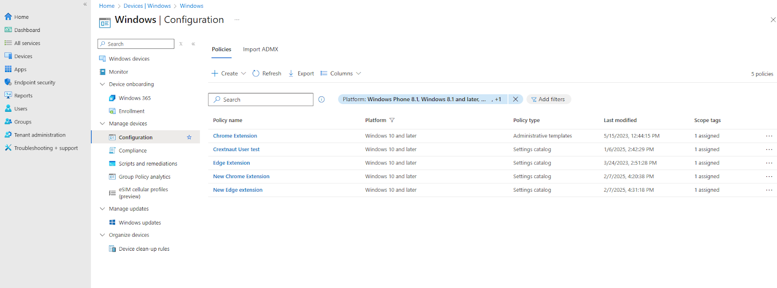Switch to the Import ADMX tab
The width and height of the screenshot is (777, 288).
pyautogui.click(x=260, y=49)
